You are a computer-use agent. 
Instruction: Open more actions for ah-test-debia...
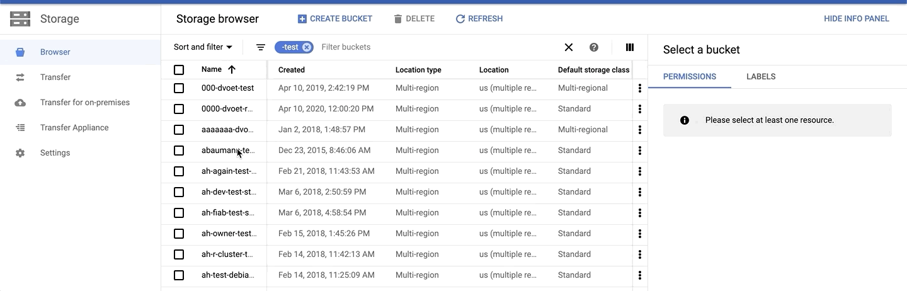tap(640, 275)
